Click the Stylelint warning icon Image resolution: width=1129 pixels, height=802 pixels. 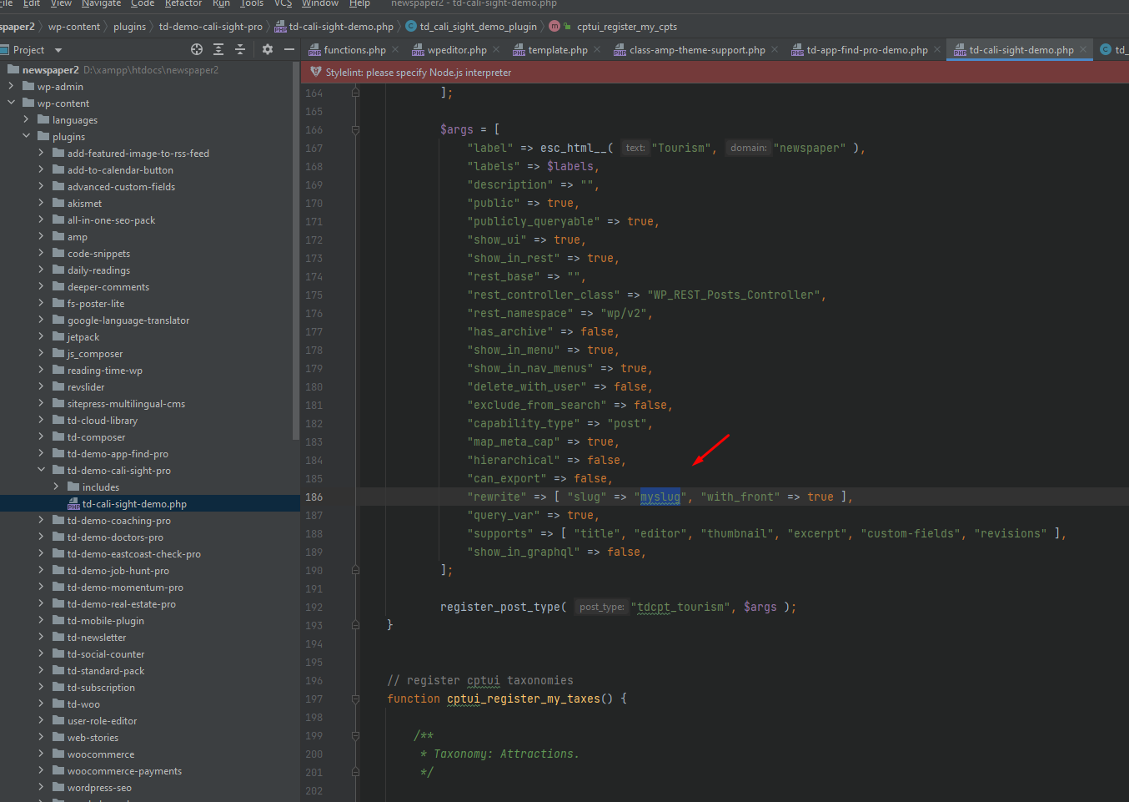pyautogui.click(x=316, y=73)
